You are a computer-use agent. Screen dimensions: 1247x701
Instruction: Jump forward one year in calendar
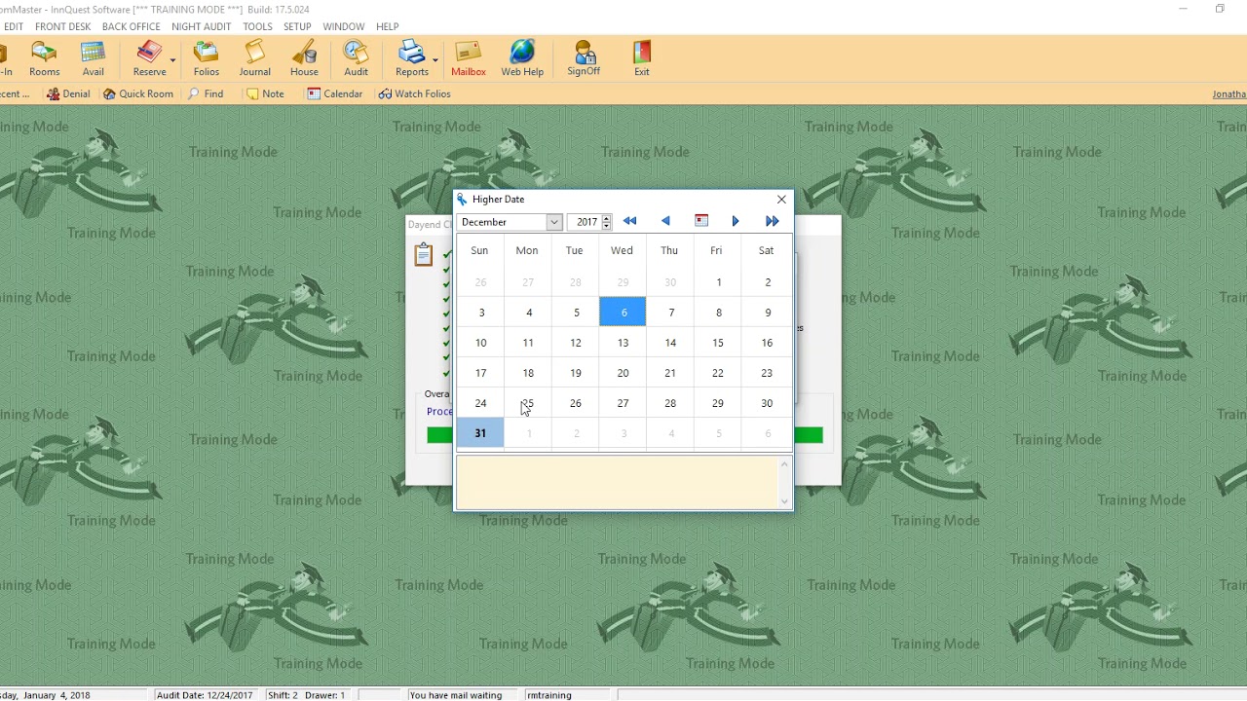coord(772,221)
